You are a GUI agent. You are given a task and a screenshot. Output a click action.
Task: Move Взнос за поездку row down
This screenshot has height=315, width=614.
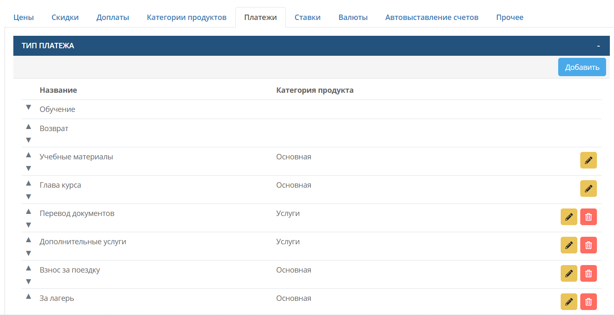click(x=28, y=281)
